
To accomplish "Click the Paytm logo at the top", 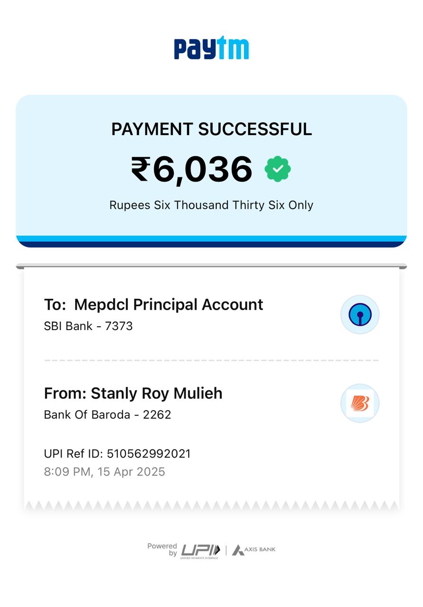I will 211,48.
